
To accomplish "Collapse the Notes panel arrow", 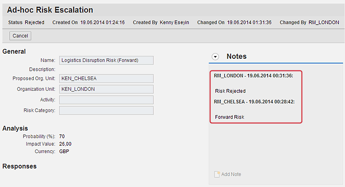I will [x=215, y=57].
